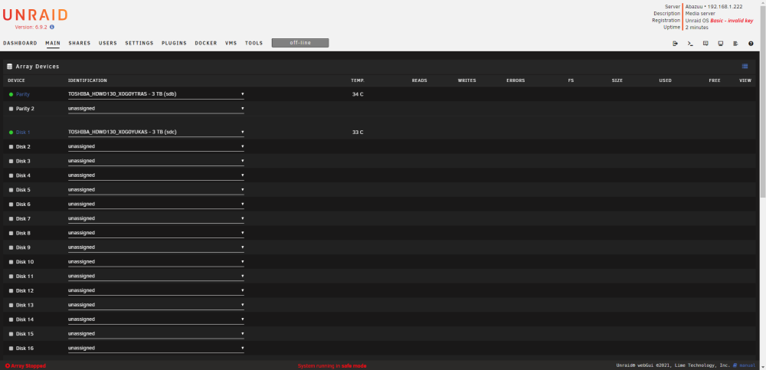766x370 pixels.
Task: Open the Disk 8 device selection dropdown
Action: point(156,233)
